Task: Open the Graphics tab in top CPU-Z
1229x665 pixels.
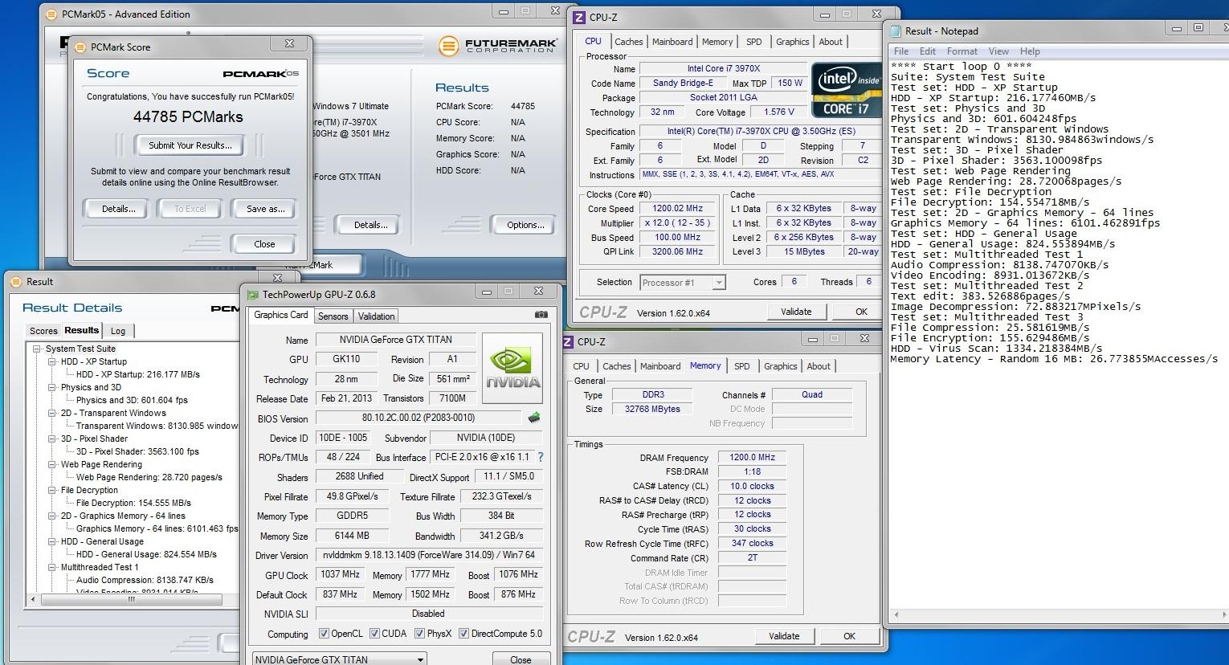Action: pos(792,42)
